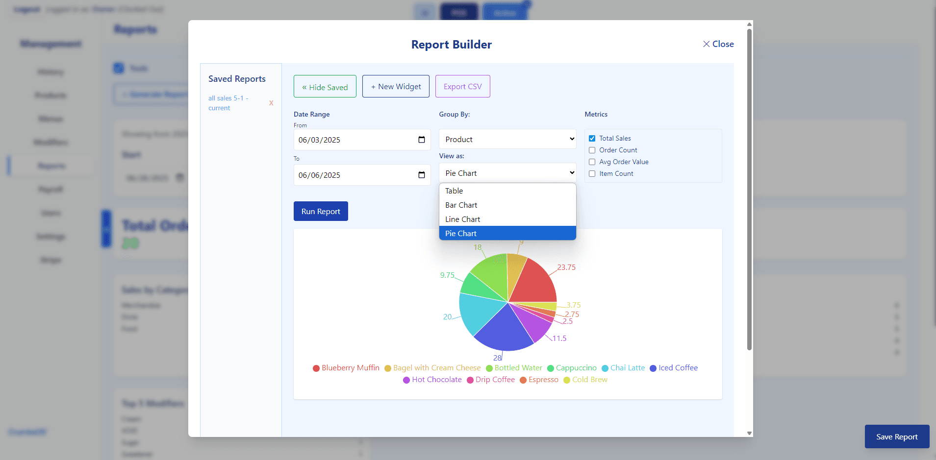
Task: Close the Report Builder dialog
Action: [718, 44]
